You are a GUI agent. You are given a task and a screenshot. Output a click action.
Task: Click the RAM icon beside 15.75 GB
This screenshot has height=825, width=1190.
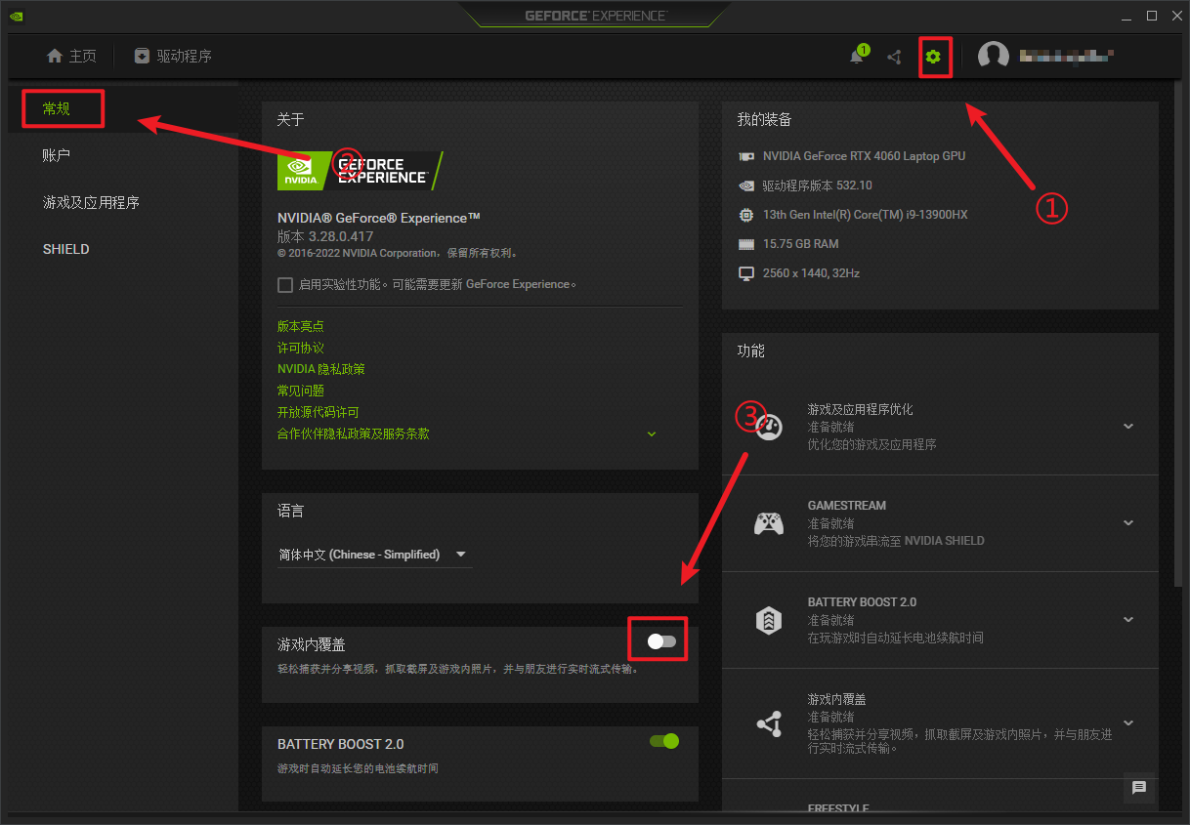coord(746,244)
